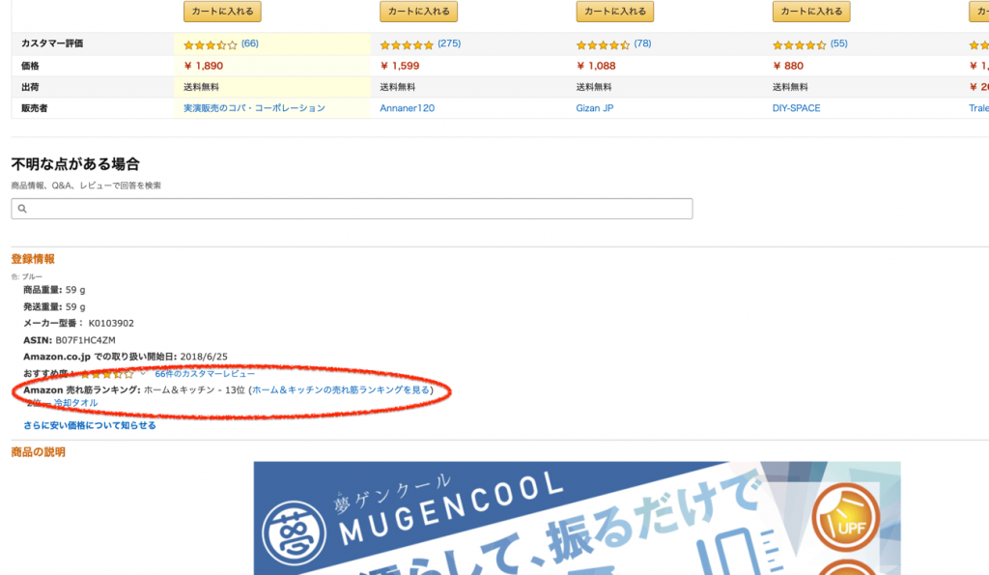The height and width of the screenshot is (575, 989).
Task: Open seller 実演販売のコパ・コーポレーション
Action: pos(254,108)
